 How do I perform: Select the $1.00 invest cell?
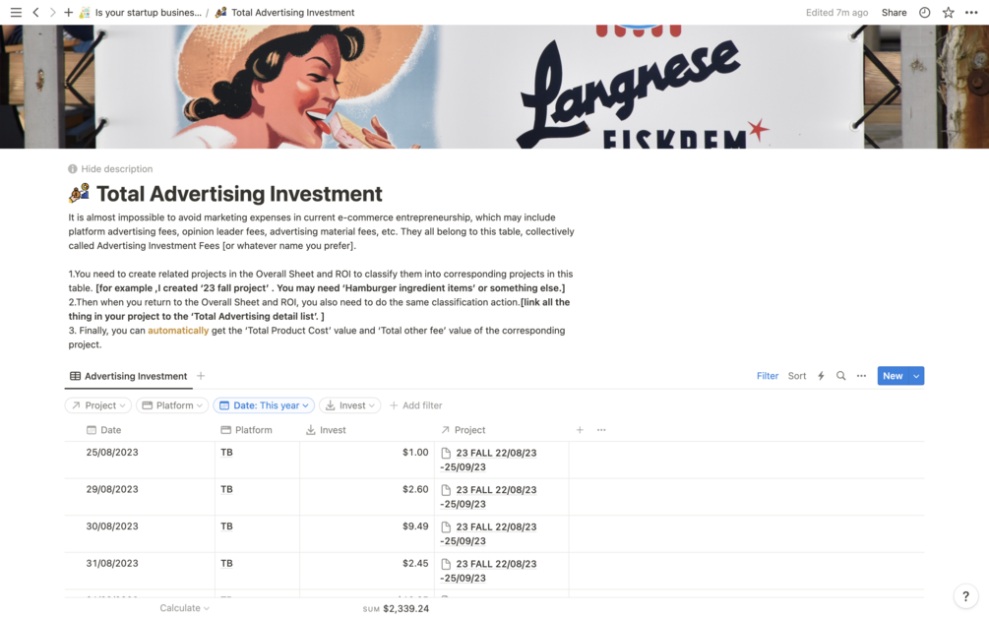click(367, 460)
